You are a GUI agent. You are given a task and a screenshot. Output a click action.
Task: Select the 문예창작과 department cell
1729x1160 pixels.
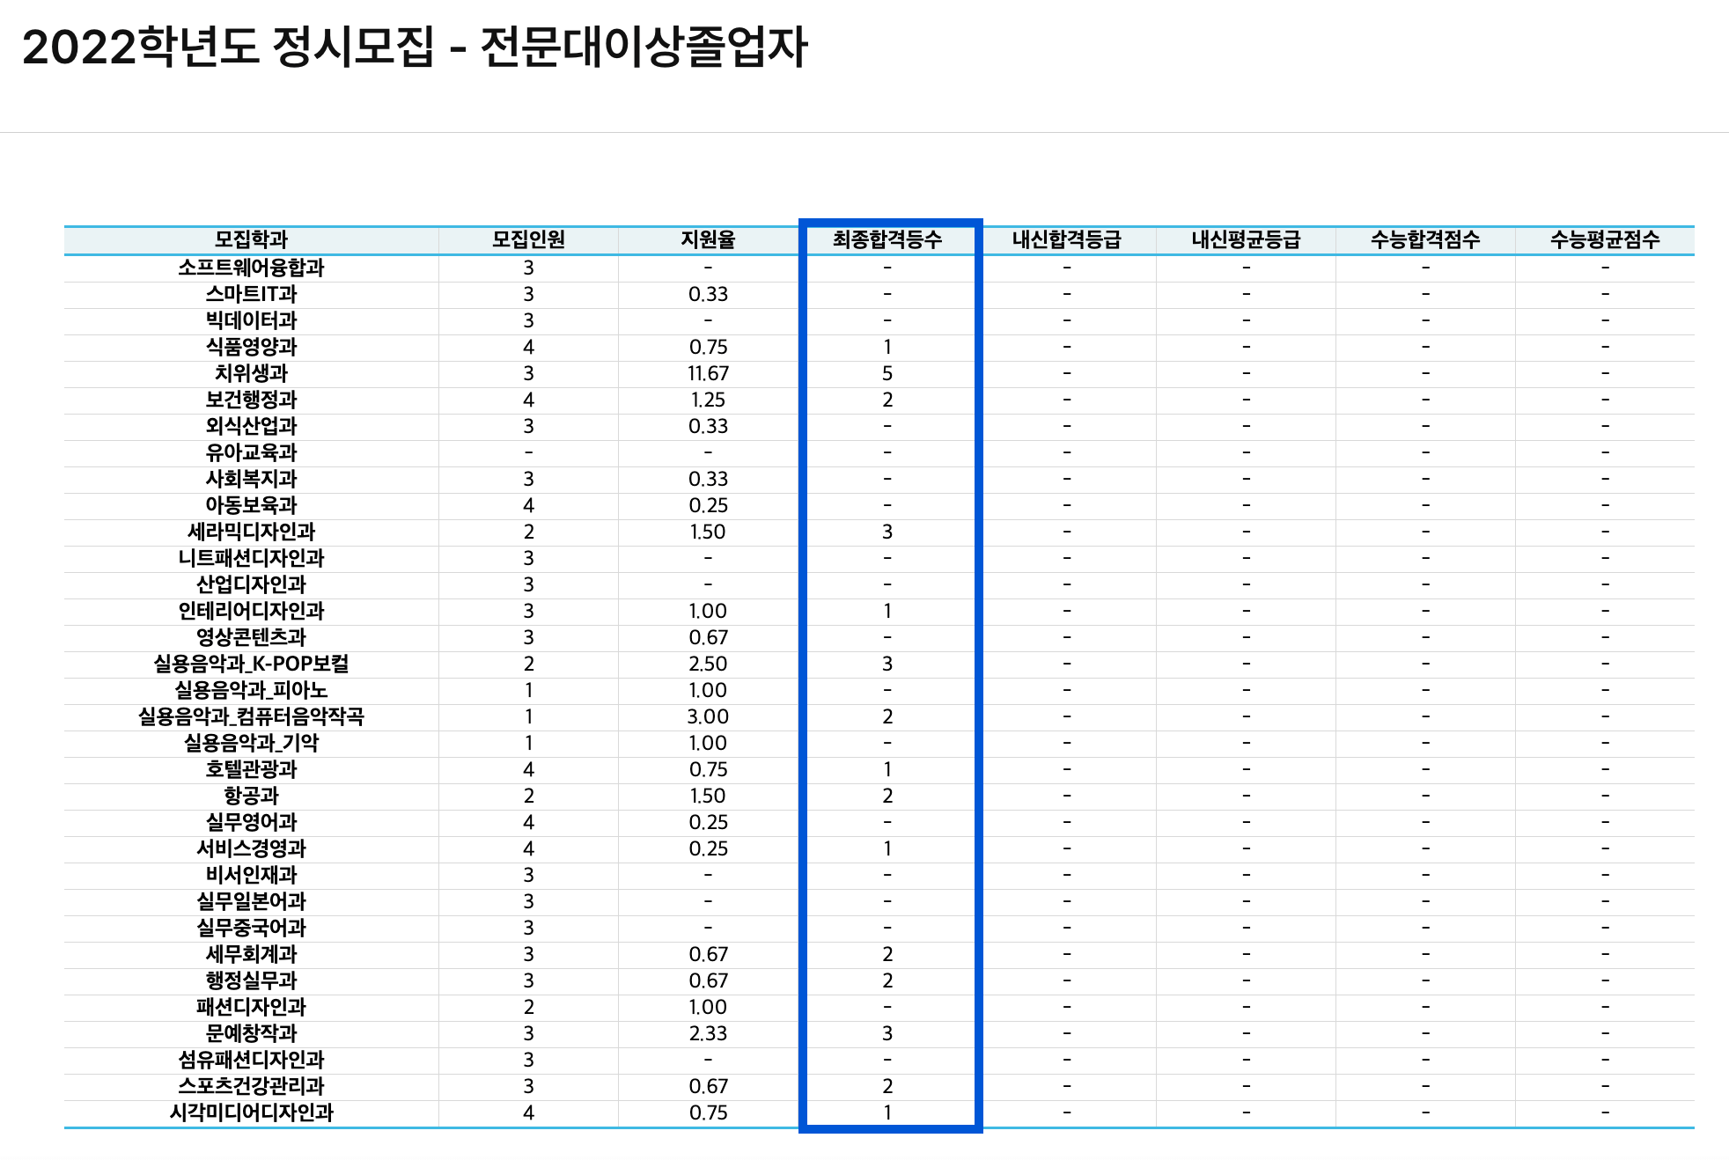point(252,1033)
